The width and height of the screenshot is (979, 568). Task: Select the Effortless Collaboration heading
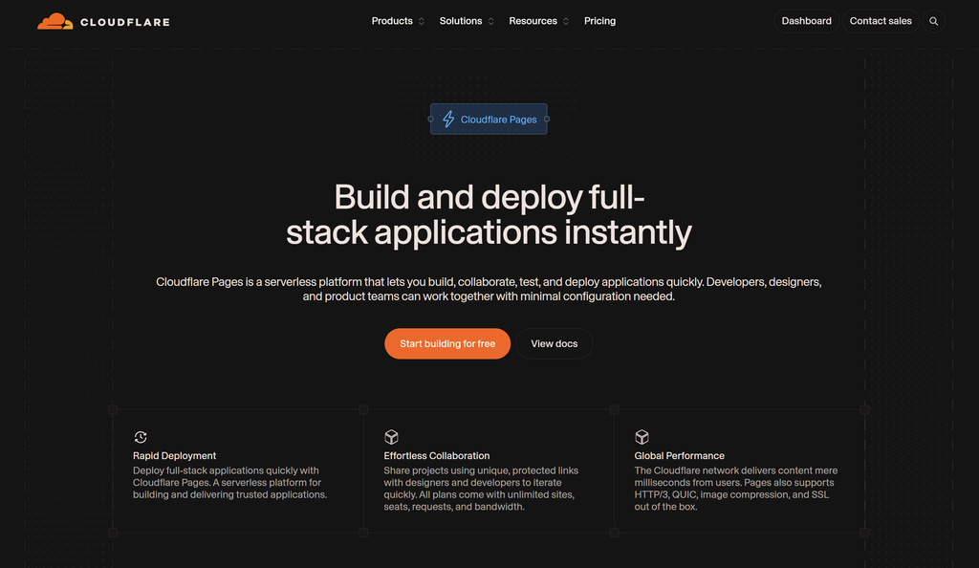pyautogui.click(x=436, y=456)
